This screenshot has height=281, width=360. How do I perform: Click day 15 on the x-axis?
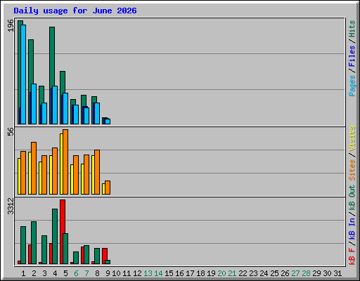pyautogui.click(x=169, y=273)
